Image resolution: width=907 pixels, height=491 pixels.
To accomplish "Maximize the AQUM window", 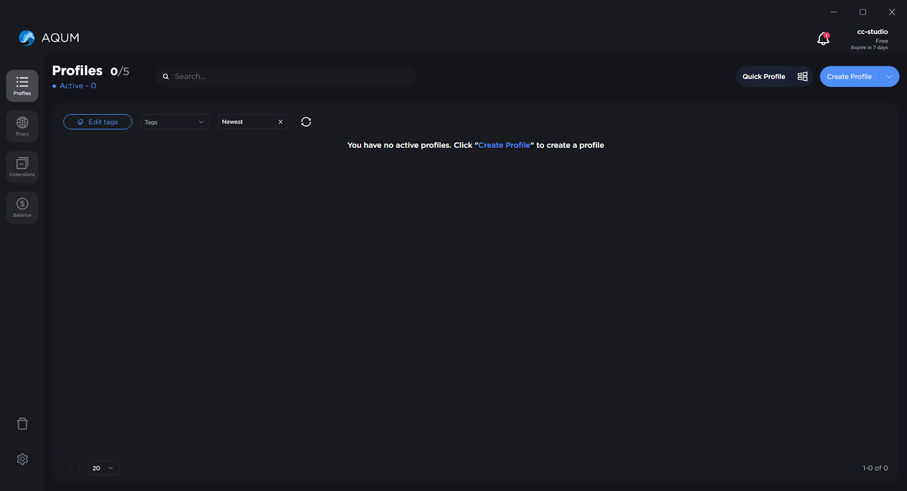I will coord(863,12).
